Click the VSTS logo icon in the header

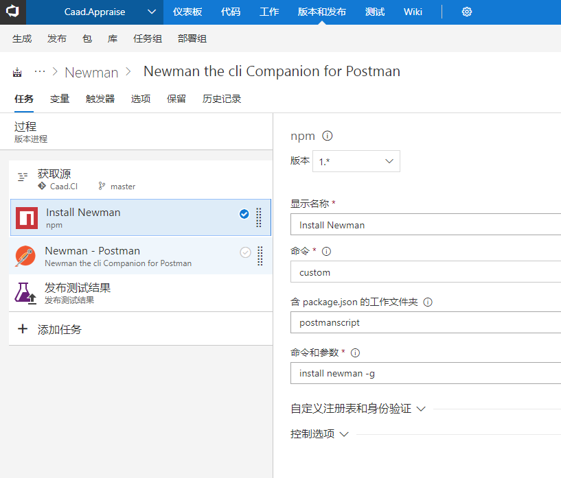pyautogui.click(x=12, y=12)
